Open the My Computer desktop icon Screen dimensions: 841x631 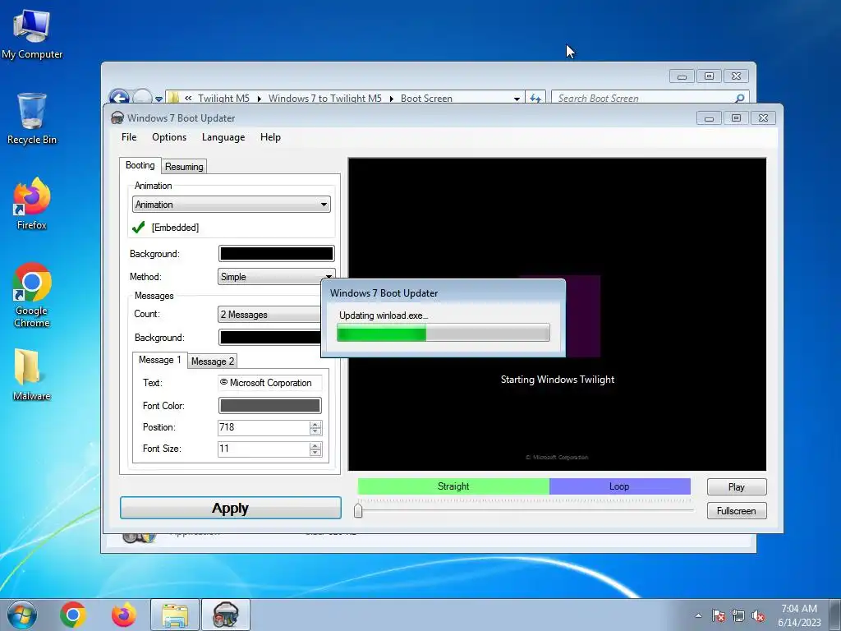point(32,33)
